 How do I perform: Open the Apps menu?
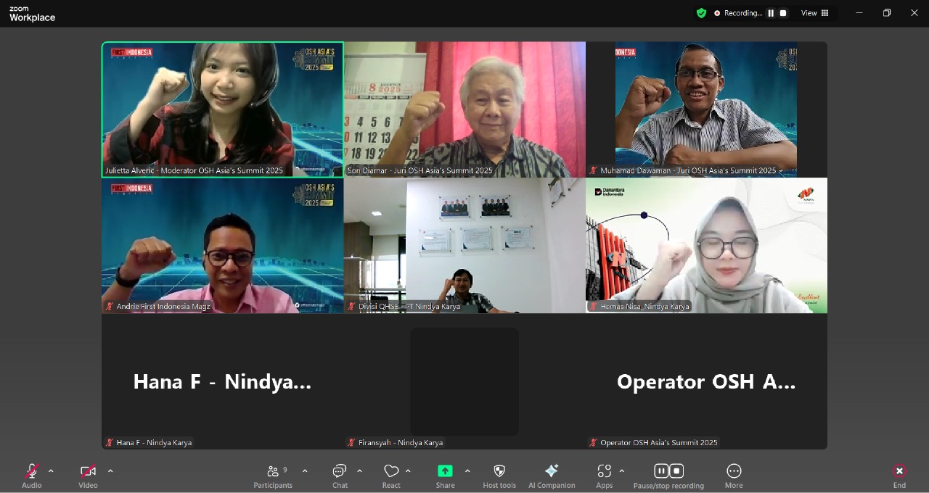tap(605, 476)
